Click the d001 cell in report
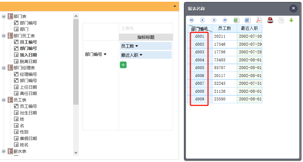Image resolution: width=303 pixels, height=162 pixels. coord(200,37)
